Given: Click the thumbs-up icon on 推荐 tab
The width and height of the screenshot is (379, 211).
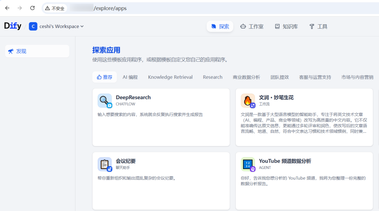Looking at the screenshot, I should [x=99, y=77].
